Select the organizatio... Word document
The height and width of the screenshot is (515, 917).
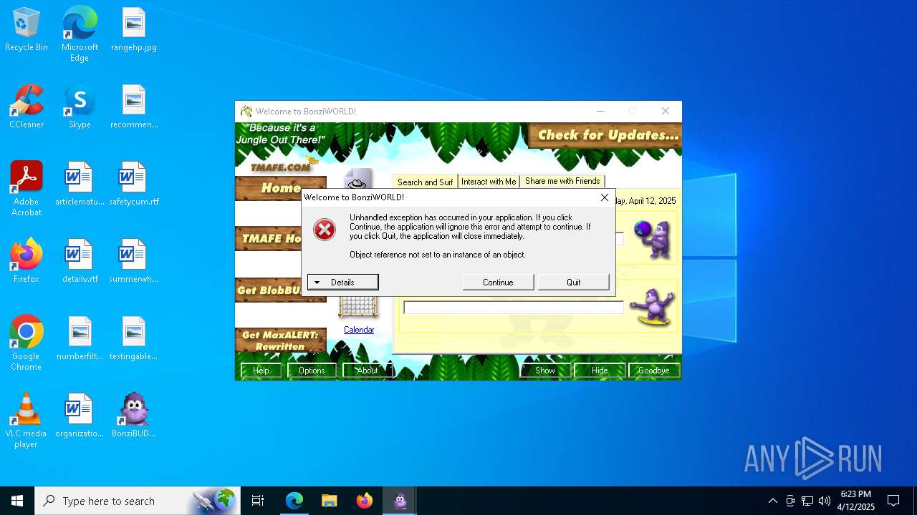pyautogui.click(x=80, y=416)
